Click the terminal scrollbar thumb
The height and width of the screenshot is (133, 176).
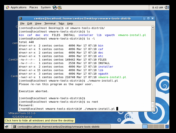tap(153, 104)
